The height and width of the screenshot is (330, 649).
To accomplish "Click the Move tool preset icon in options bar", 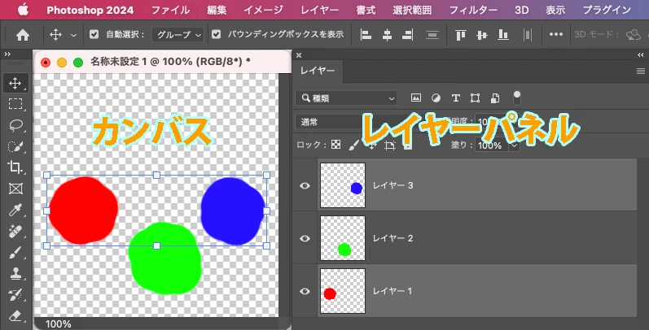I will click(x=55, y=35).
